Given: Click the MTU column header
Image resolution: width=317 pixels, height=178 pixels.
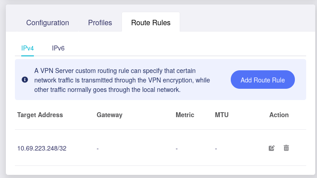Looking at the screenshot, I should click(222, 115).
